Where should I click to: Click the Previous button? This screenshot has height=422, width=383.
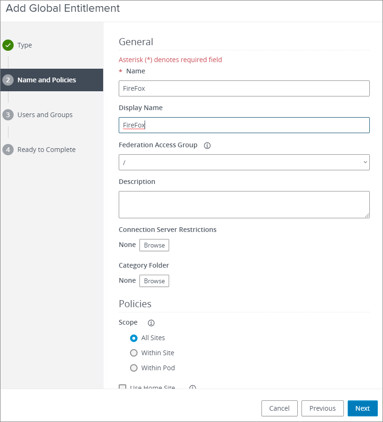(322, 408)
